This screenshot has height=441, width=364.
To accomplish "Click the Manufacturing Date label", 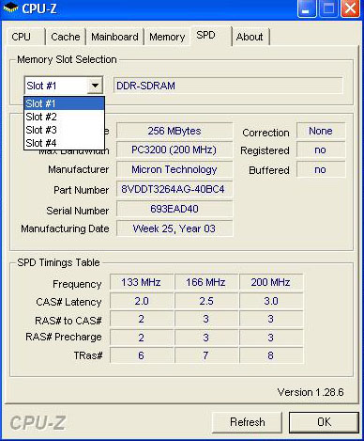I will 65,228.
